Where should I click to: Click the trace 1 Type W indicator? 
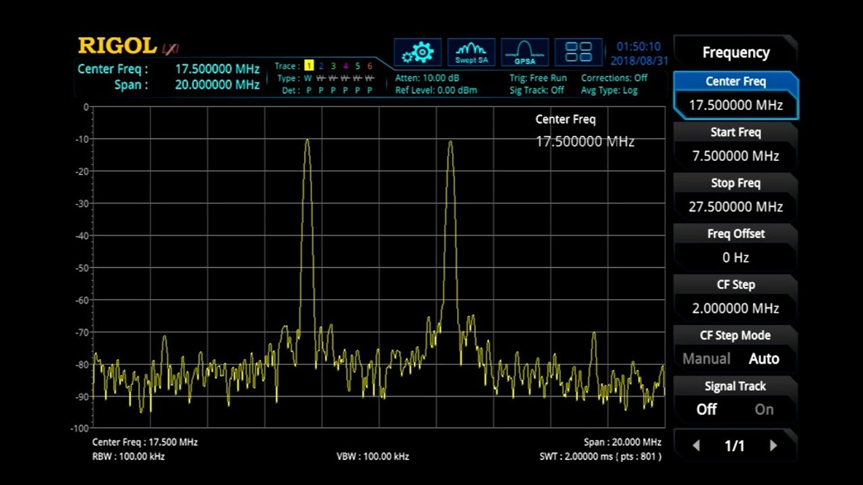point(309,78)
